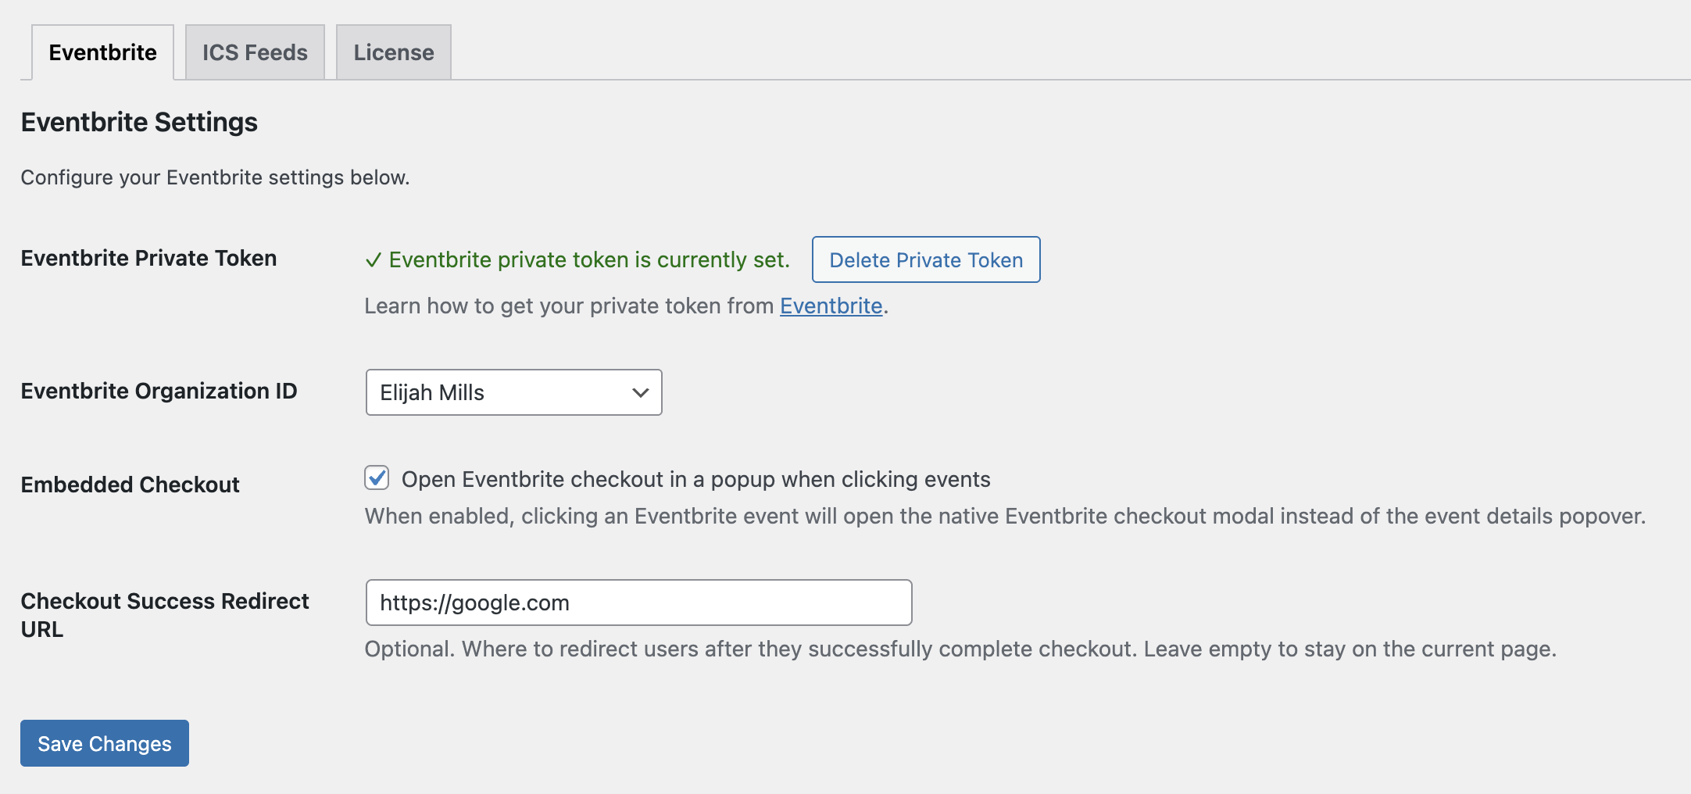The height and width of the screenshot is (794, 1691).
Task: Select the Eventbrite tab
Action: (102, 52)
